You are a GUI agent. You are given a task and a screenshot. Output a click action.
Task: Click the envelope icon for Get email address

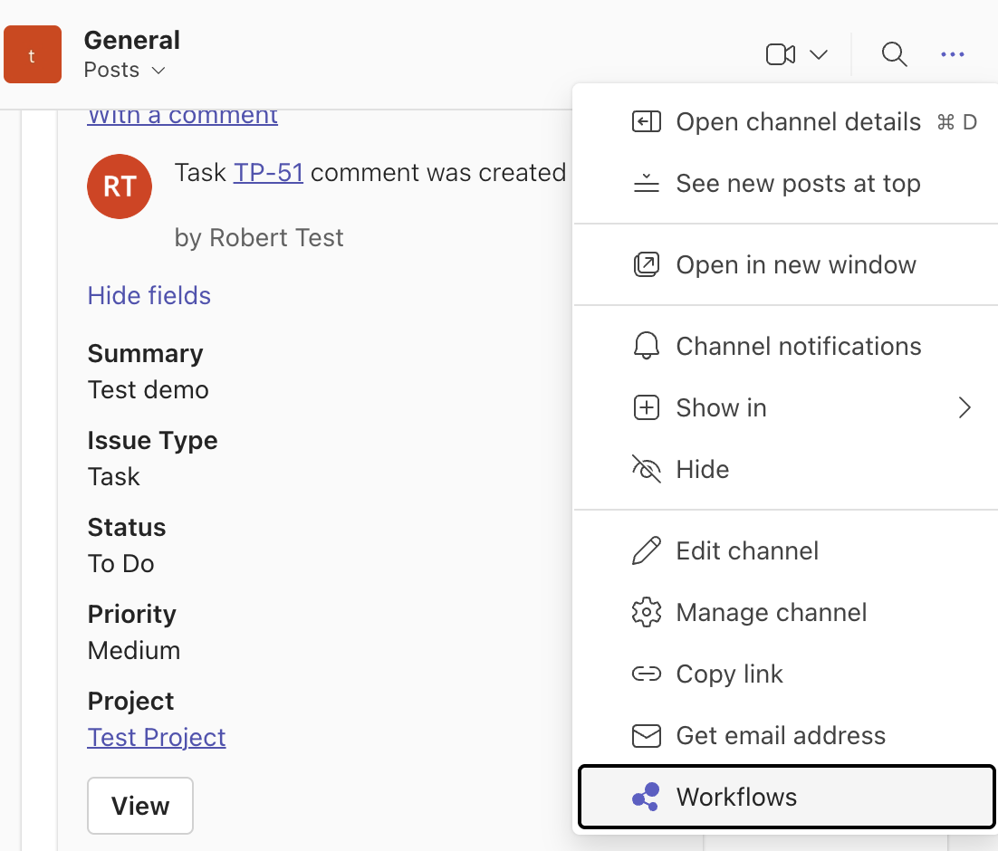[646, 736]
